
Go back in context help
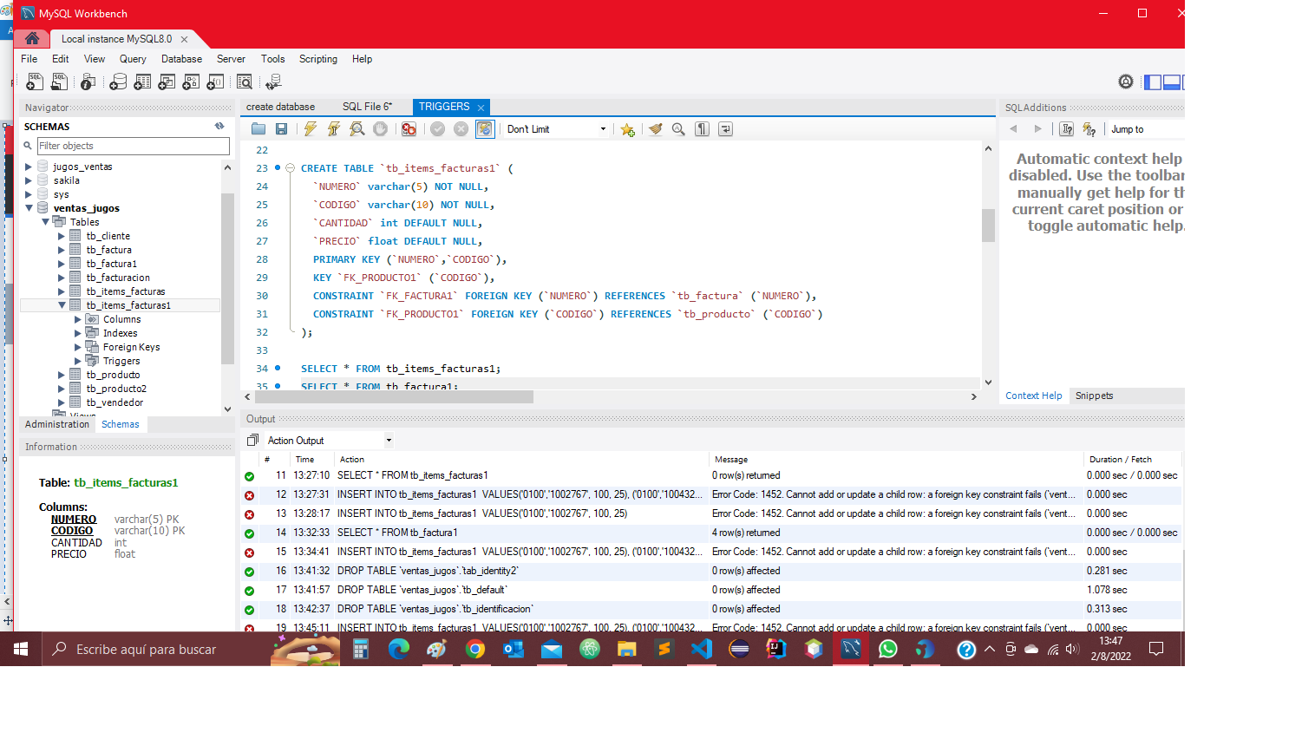tap(1013, 129)
